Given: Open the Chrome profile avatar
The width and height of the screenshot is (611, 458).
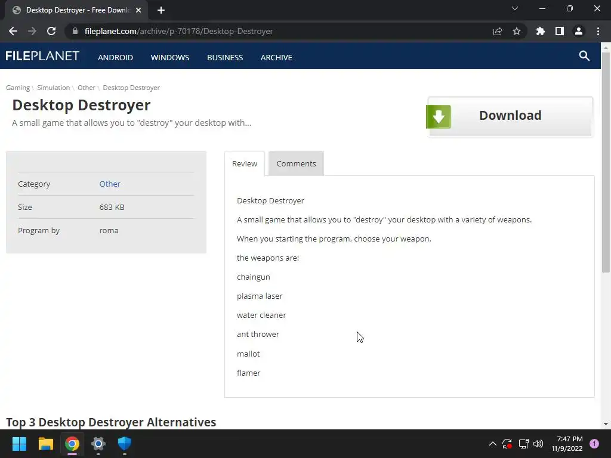Looking at the screenshot, I should [579, 31].
